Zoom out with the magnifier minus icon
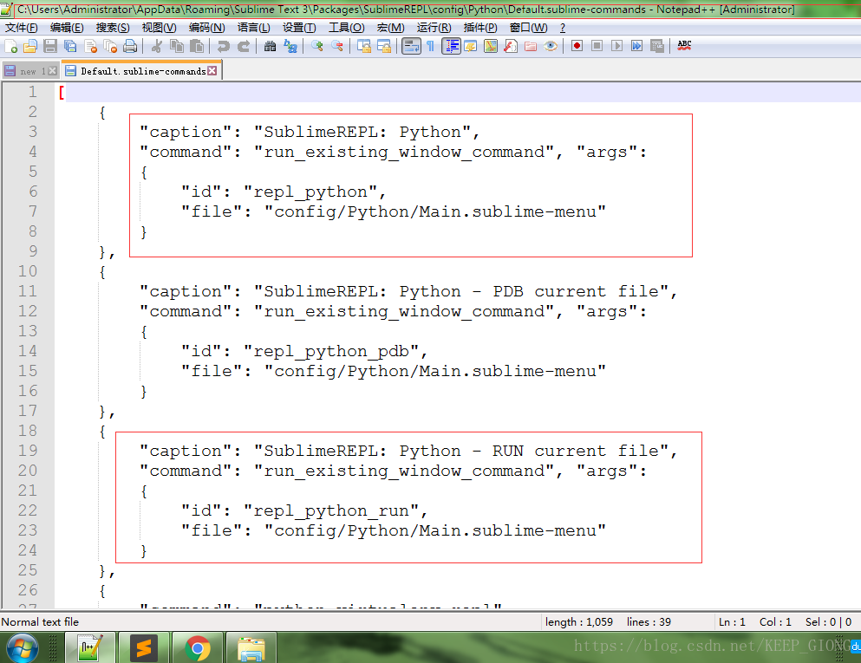This screenshot has height=663, width=861. 337,46
